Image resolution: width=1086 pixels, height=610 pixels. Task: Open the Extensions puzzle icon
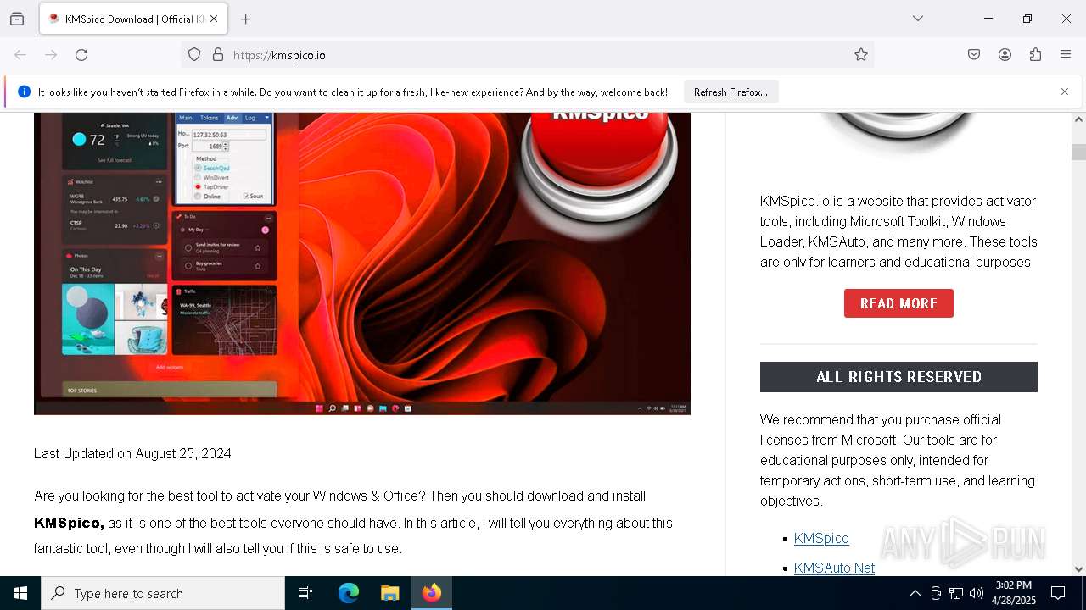click(x=1035, y=55)
